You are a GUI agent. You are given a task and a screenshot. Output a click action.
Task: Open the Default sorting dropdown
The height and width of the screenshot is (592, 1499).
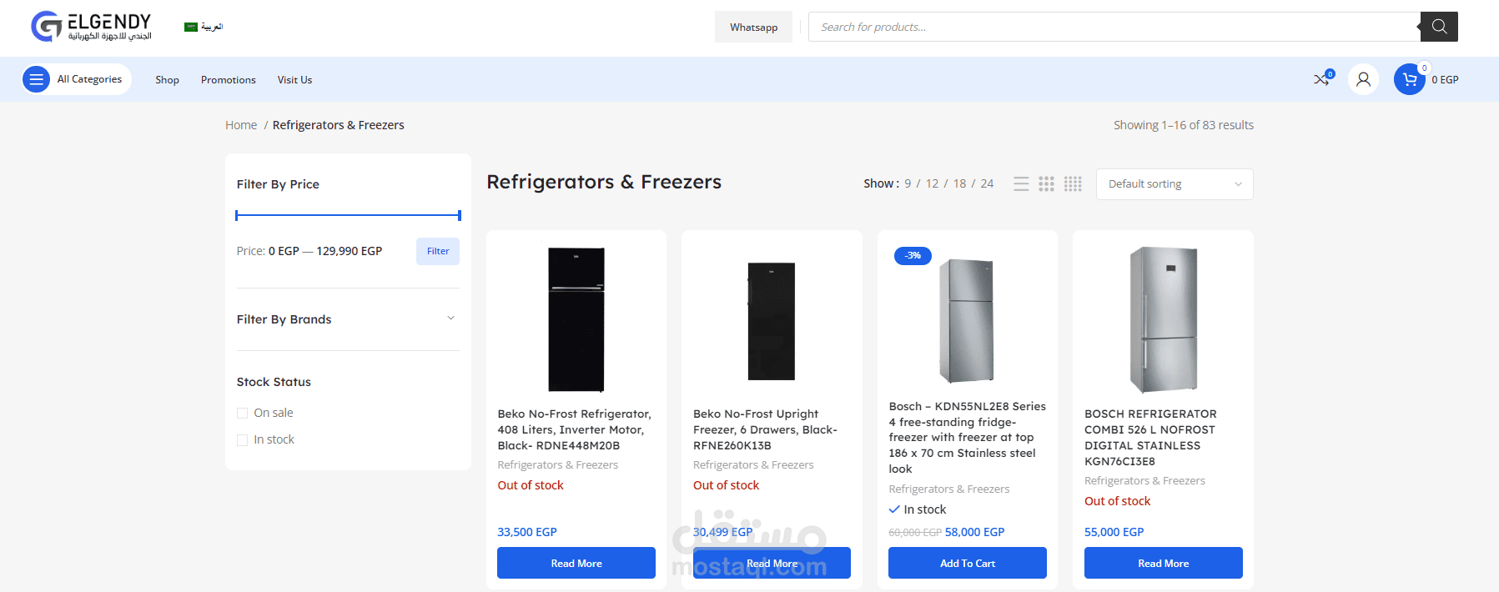[x=1174, y=184]
